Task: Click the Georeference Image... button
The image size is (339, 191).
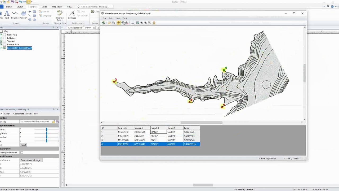Action: tap(31, 160)
